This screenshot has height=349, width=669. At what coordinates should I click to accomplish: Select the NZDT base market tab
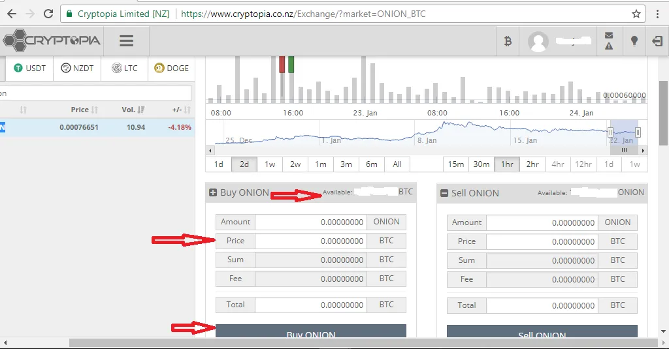click(x=77, y=68)
